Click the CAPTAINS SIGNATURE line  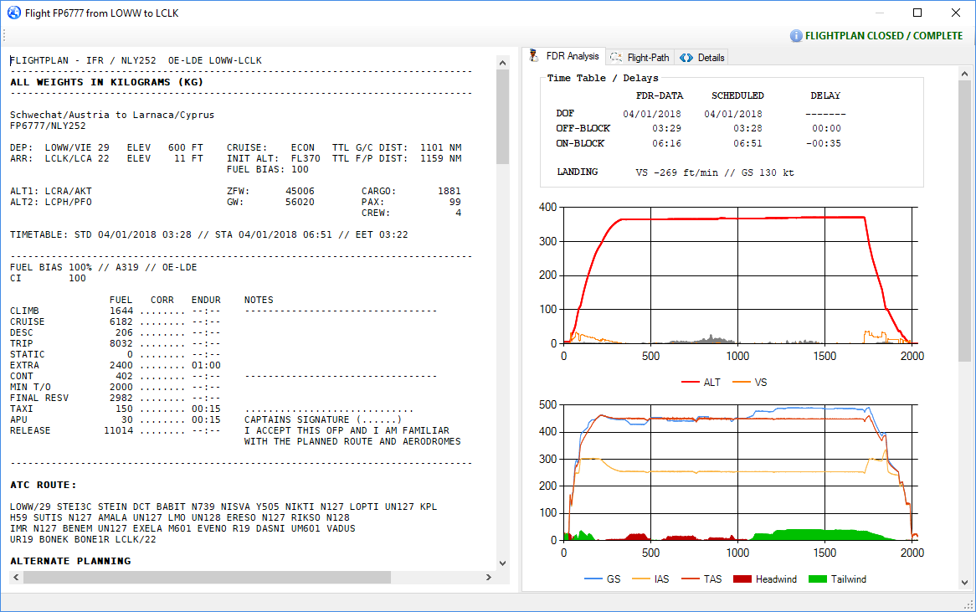322,419
